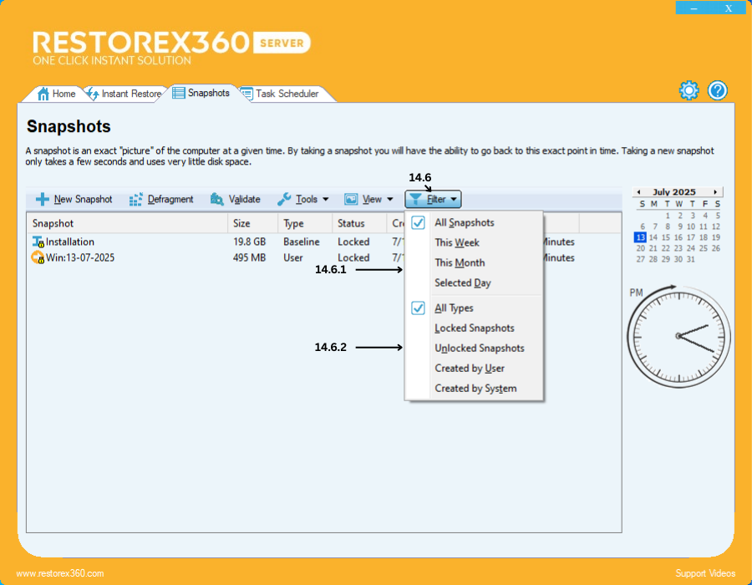This screenshot has height=585, width=752.
Task: Sort by the Status column header
Action: point(359,223)
